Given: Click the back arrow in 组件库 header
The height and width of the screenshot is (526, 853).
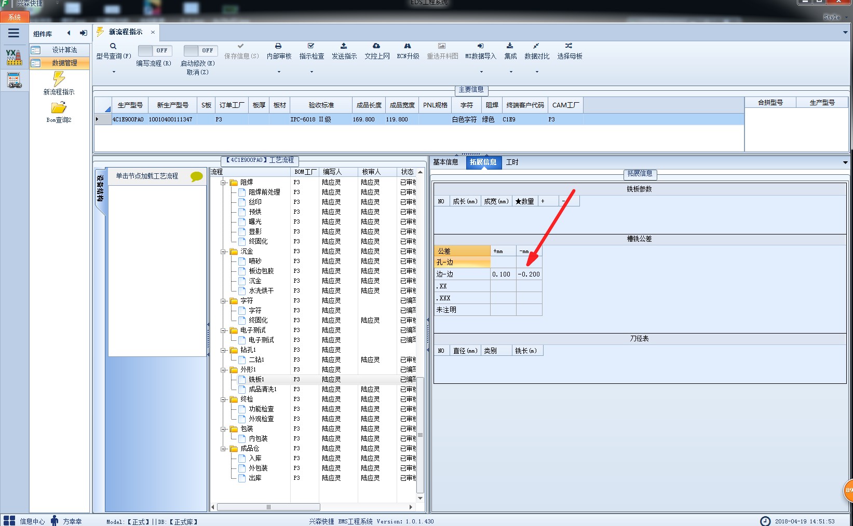Looking at the screenshot, I should point(69,33).
